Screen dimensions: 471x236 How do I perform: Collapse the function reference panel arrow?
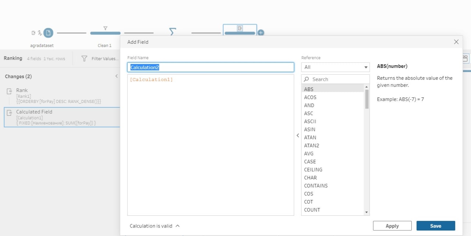[x=298, y=135]
